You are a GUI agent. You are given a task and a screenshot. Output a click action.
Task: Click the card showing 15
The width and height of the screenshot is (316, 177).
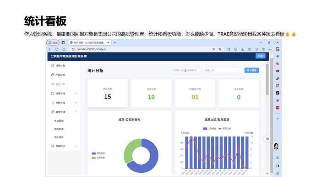click(x=108, y=93)
